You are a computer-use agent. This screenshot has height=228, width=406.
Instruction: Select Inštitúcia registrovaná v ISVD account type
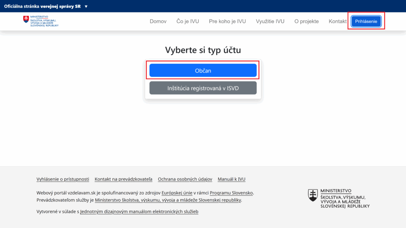pyautogui.click(x=203, y=88)
